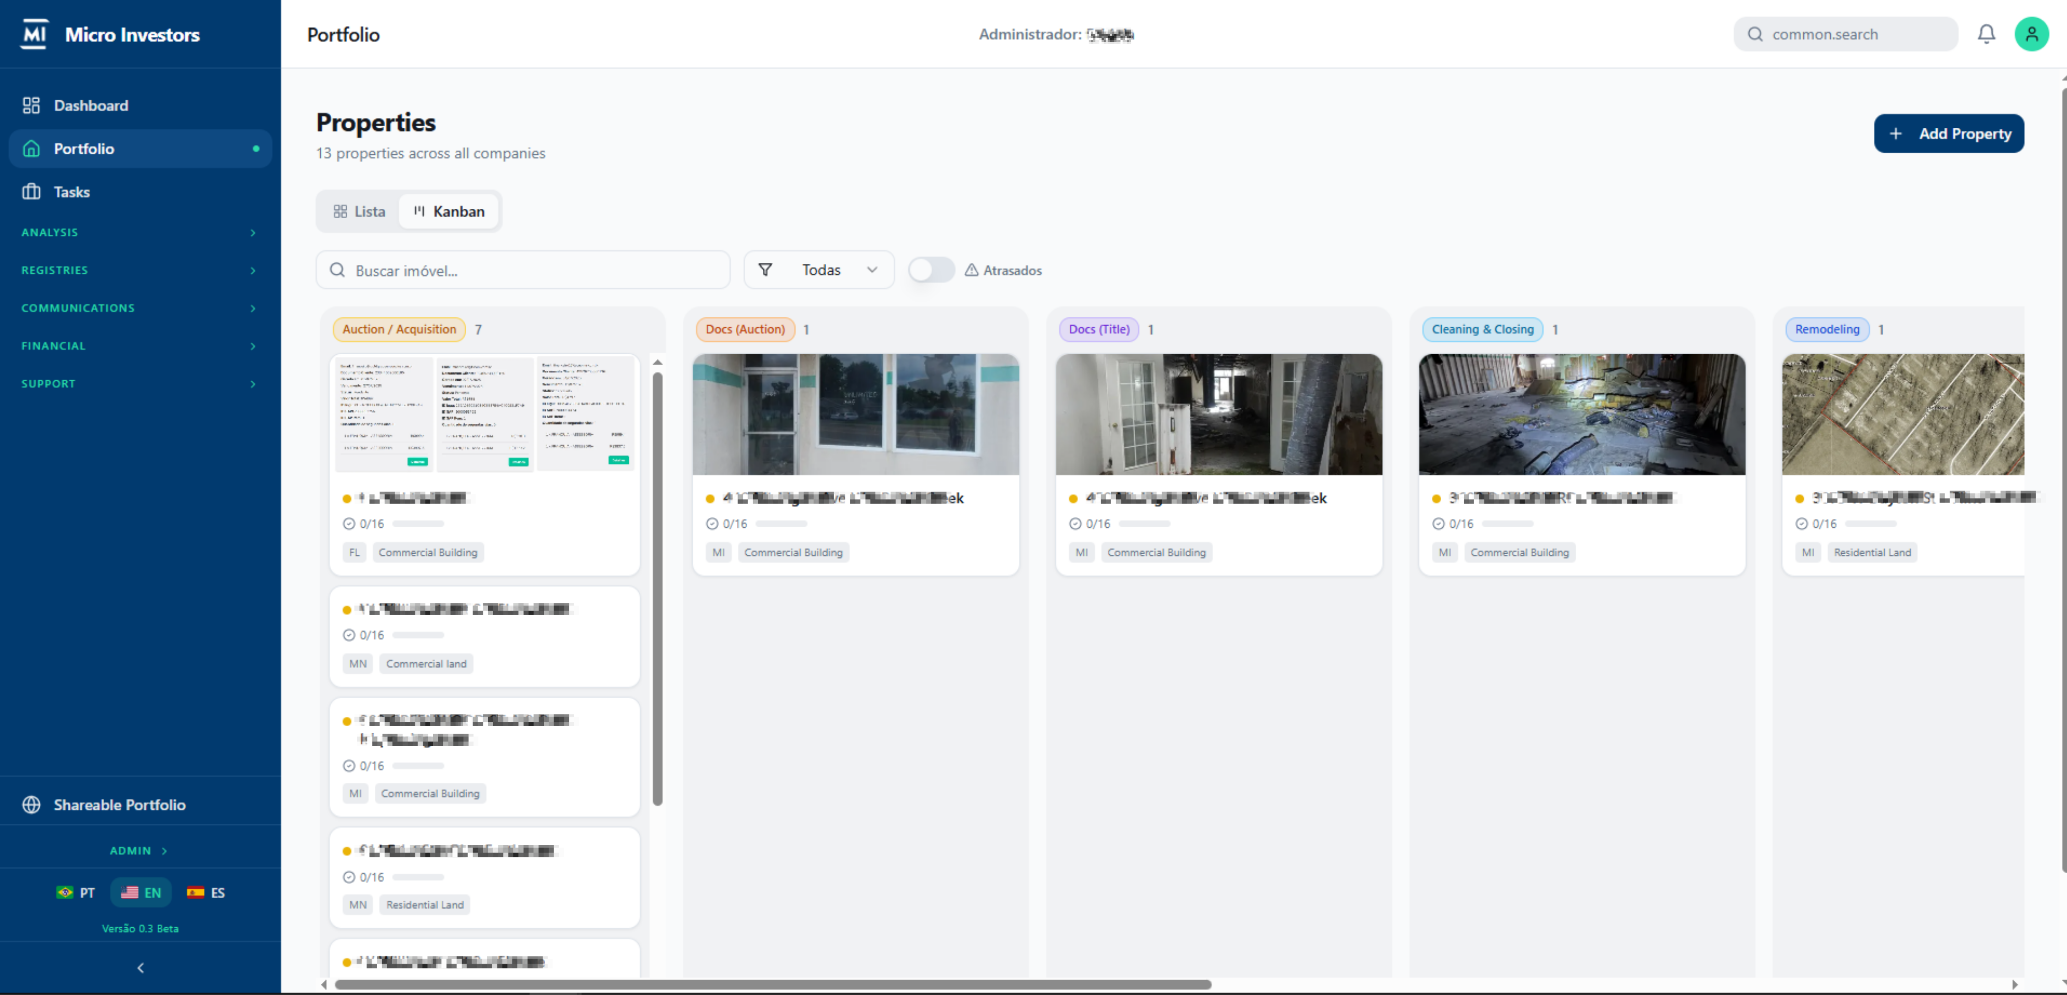
Task: Click the left arrow of horizontal scrollbar
Action: (x=323, y=984)
